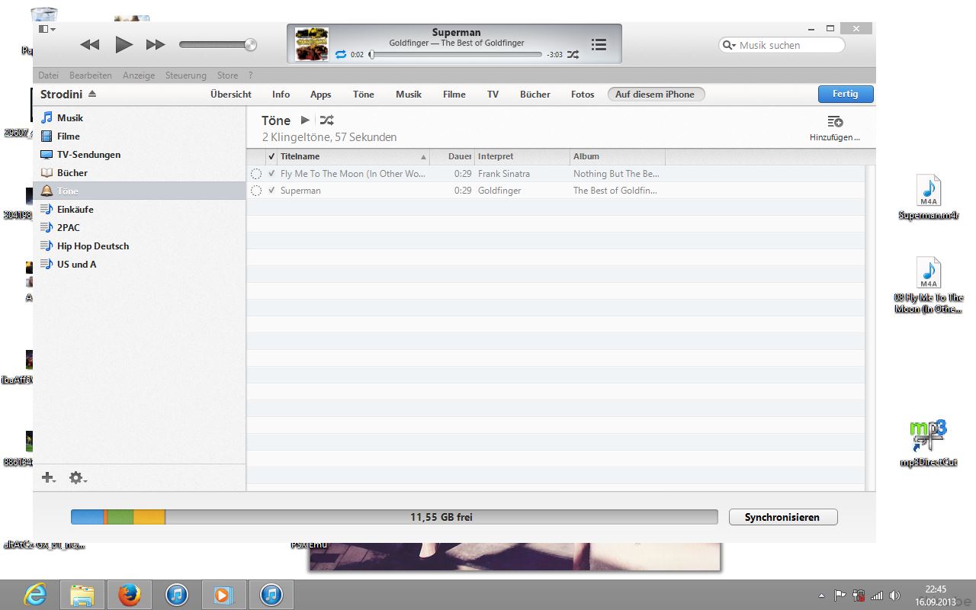Open the Bearbeiten menu
This screenshot has width=976, height=610.
(91, 75)
